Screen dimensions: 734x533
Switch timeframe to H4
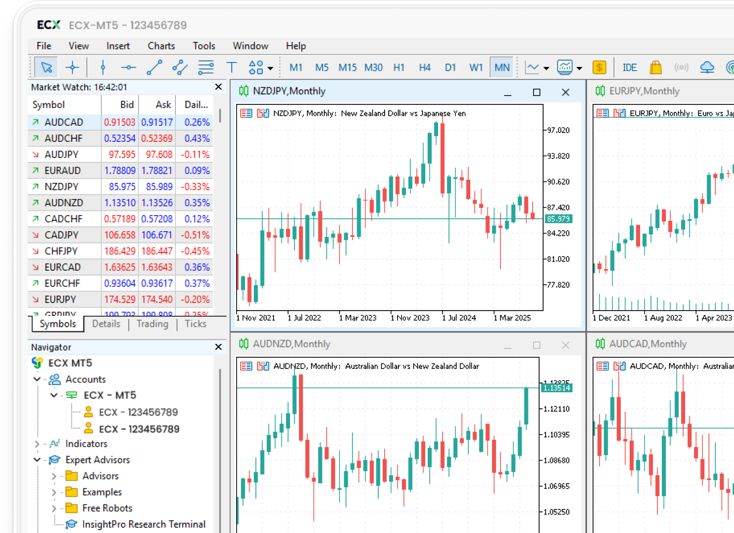425,68
